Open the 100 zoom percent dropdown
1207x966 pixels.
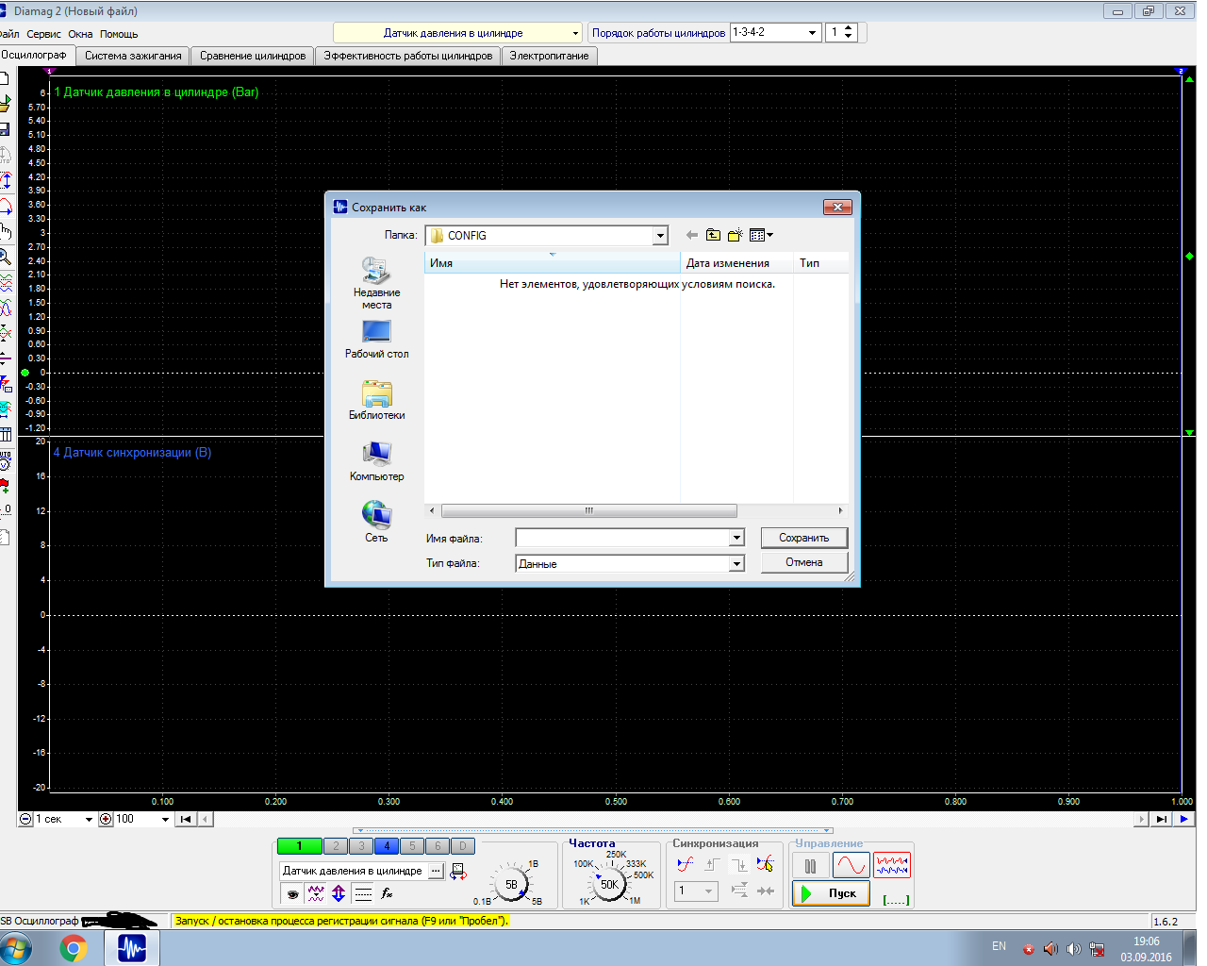coord(165,819)
